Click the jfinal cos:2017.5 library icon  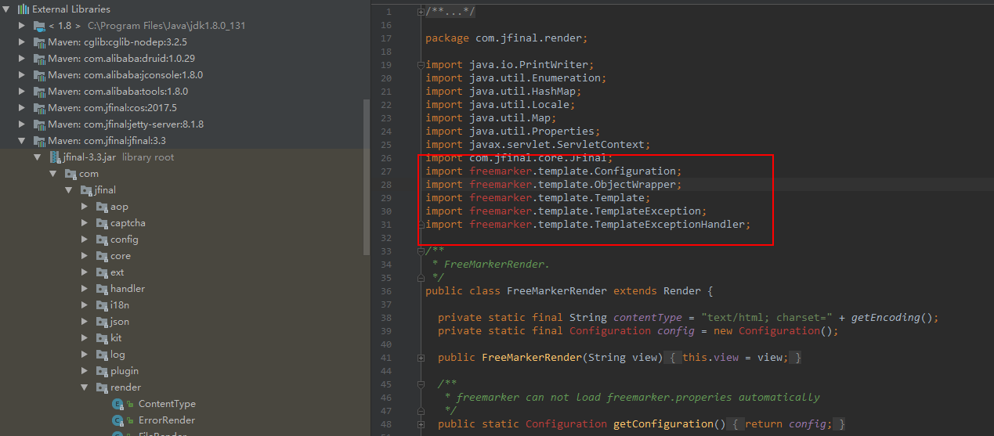[x=39, y=108]
